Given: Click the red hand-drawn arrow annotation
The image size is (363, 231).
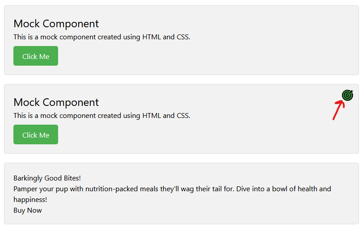Looking at the screenshot, I should (339, 110).
